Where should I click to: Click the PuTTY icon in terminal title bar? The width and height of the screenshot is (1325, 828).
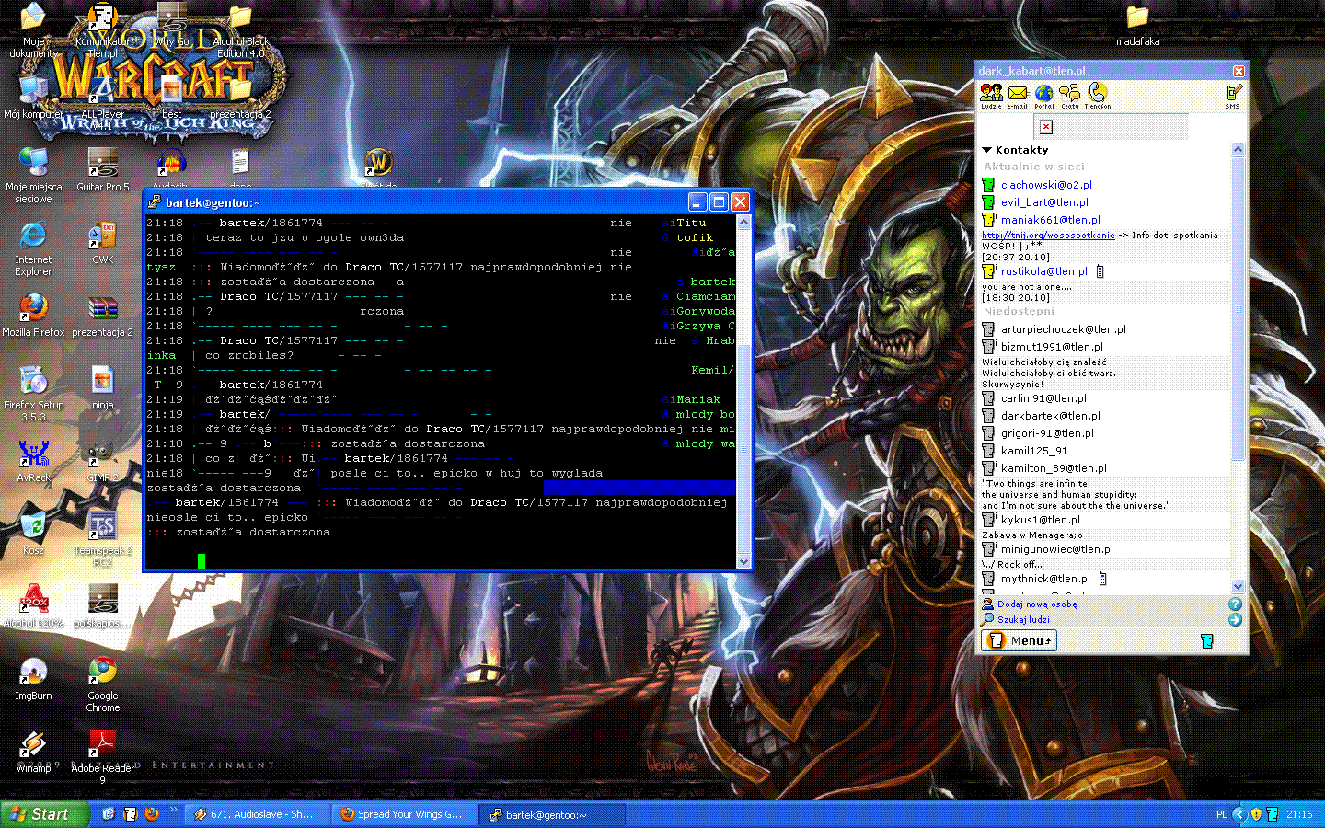156,202
